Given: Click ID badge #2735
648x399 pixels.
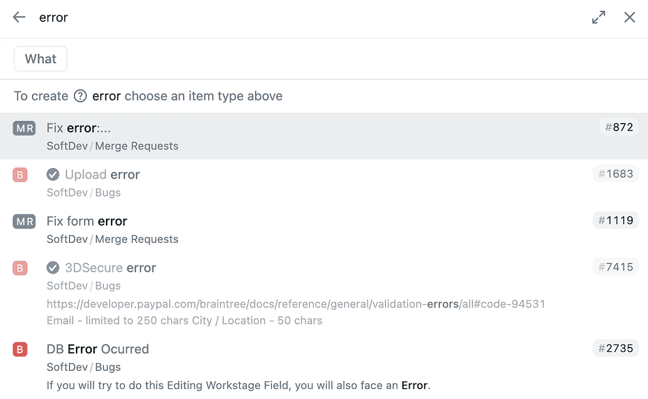Looking at the screenshot, I should tap(615, 348).
